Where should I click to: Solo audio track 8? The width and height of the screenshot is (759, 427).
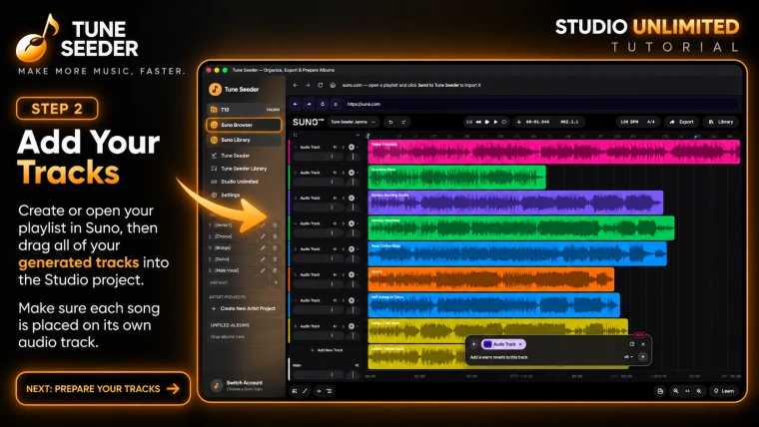pyautogui.click(x=344, y=326)
